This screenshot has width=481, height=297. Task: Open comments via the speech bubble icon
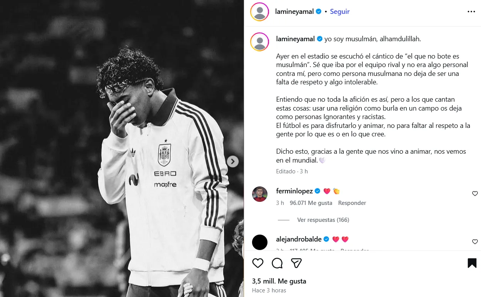277,263
